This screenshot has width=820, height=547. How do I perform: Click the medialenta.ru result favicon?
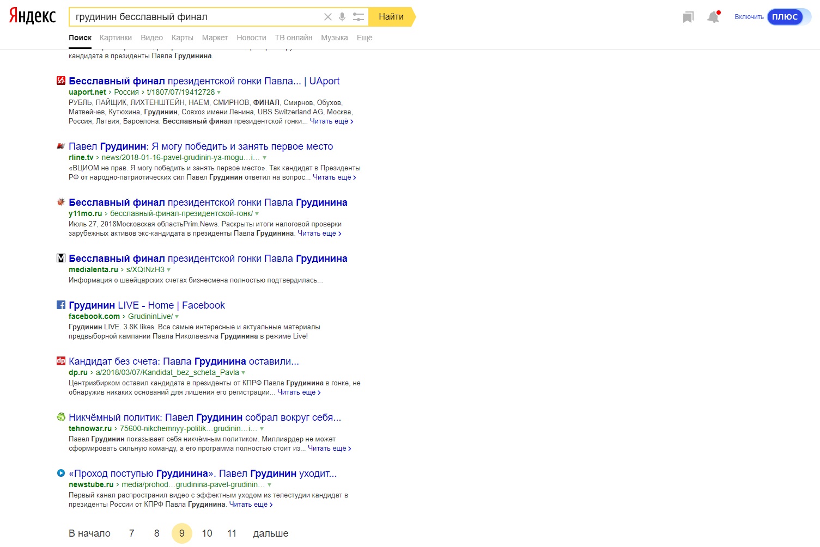(x=61, y=258)
